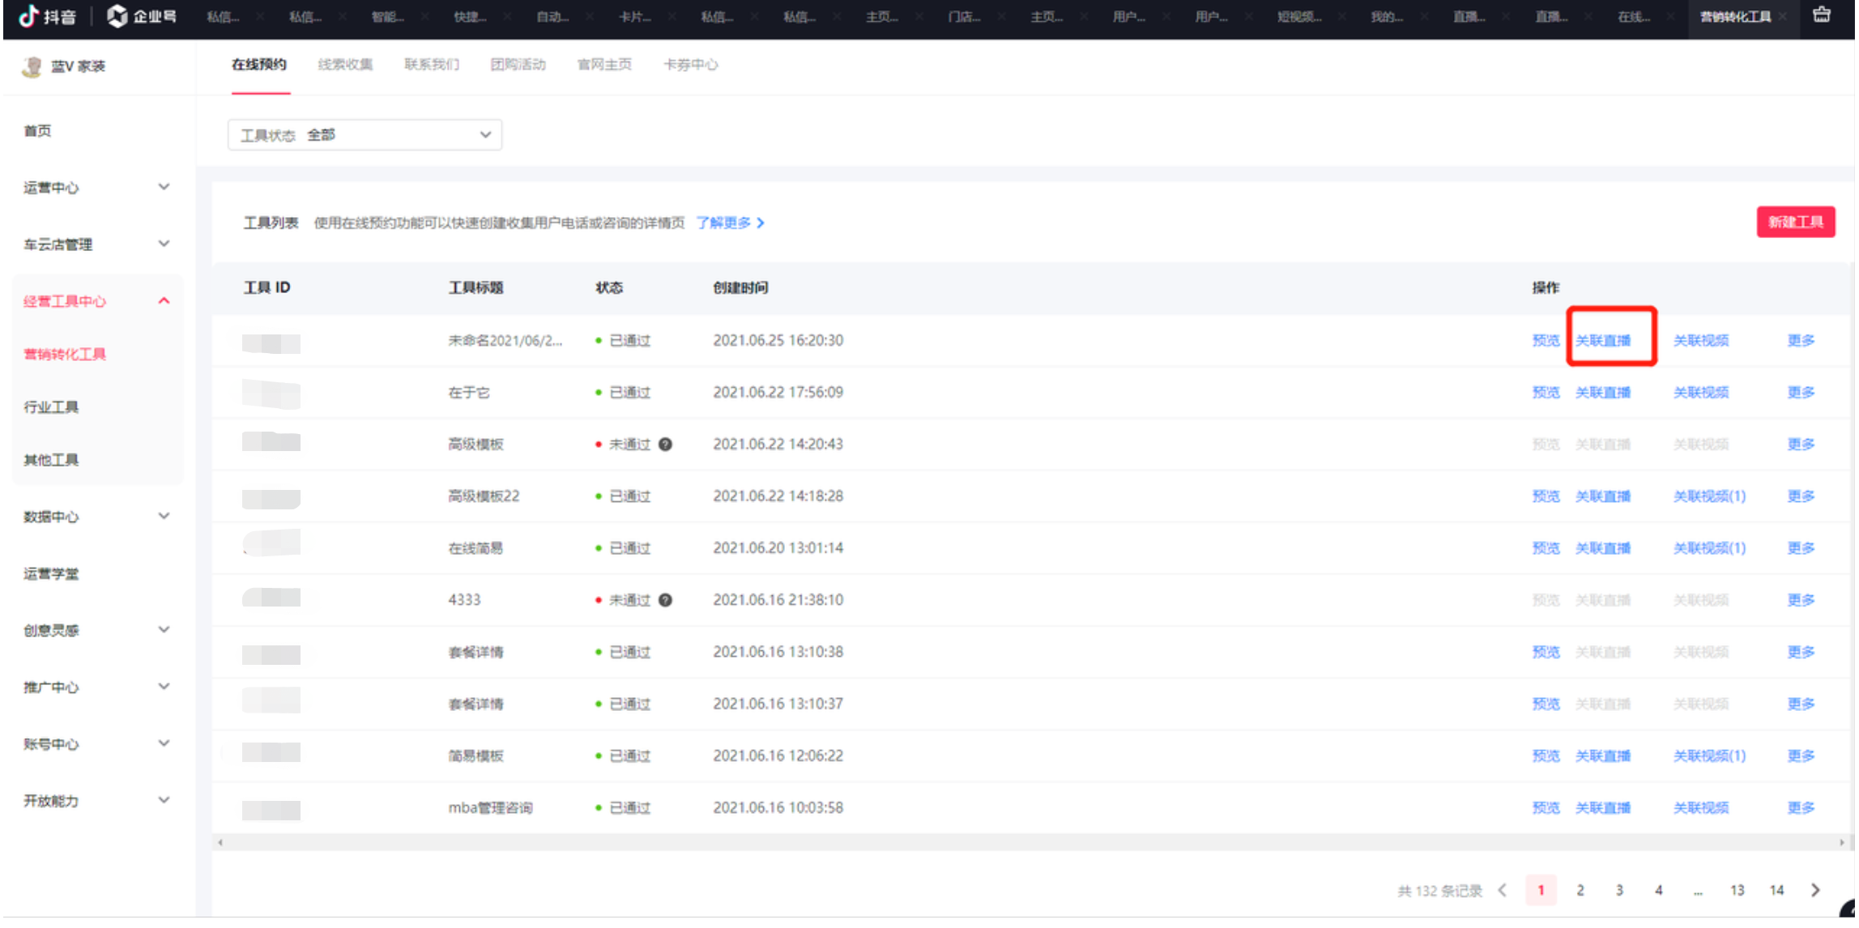This screenshot has height=928, width=1859.
Task: Click the horizontal scrollbar track below table
Action: 1031,842
